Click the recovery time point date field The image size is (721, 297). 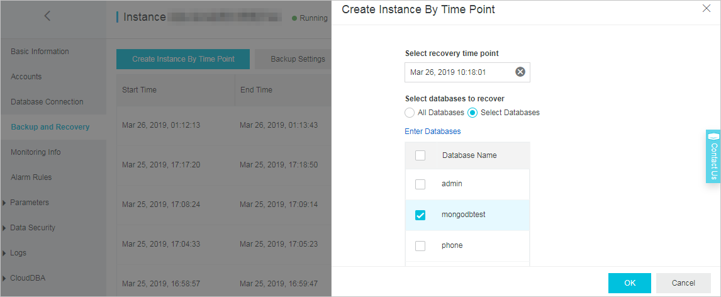467,72
